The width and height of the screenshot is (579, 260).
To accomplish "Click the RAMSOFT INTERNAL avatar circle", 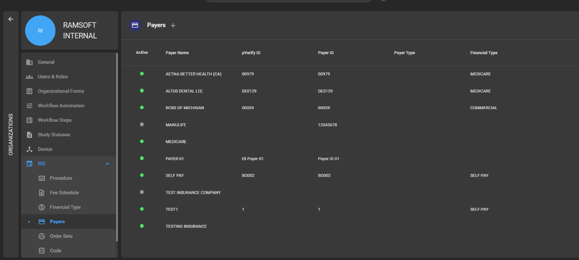I will click(x=40, y=31).
